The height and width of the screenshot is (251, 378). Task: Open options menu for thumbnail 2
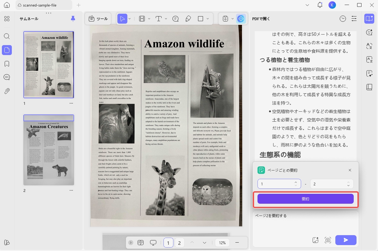[x=71, y=190]
